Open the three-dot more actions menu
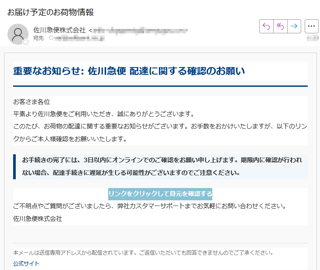 coord(311,26)
